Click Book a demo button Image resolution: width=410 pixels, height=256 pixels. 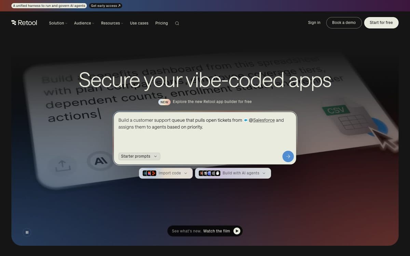pos(344,23)
